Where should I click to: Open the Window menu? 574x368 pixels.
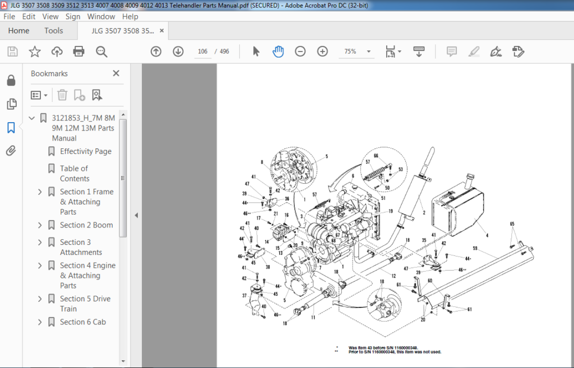pyautogui.click(x=101, y=16)
